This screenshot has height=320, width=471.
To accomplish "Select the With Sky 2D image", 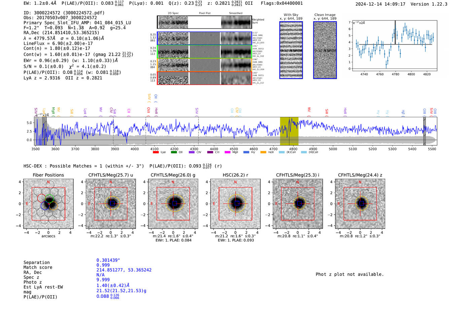I will [291, 50].
